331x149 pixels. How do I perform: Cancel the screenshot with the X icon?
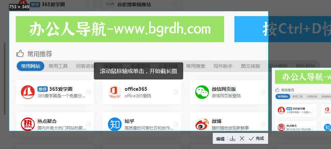[242, 138]
